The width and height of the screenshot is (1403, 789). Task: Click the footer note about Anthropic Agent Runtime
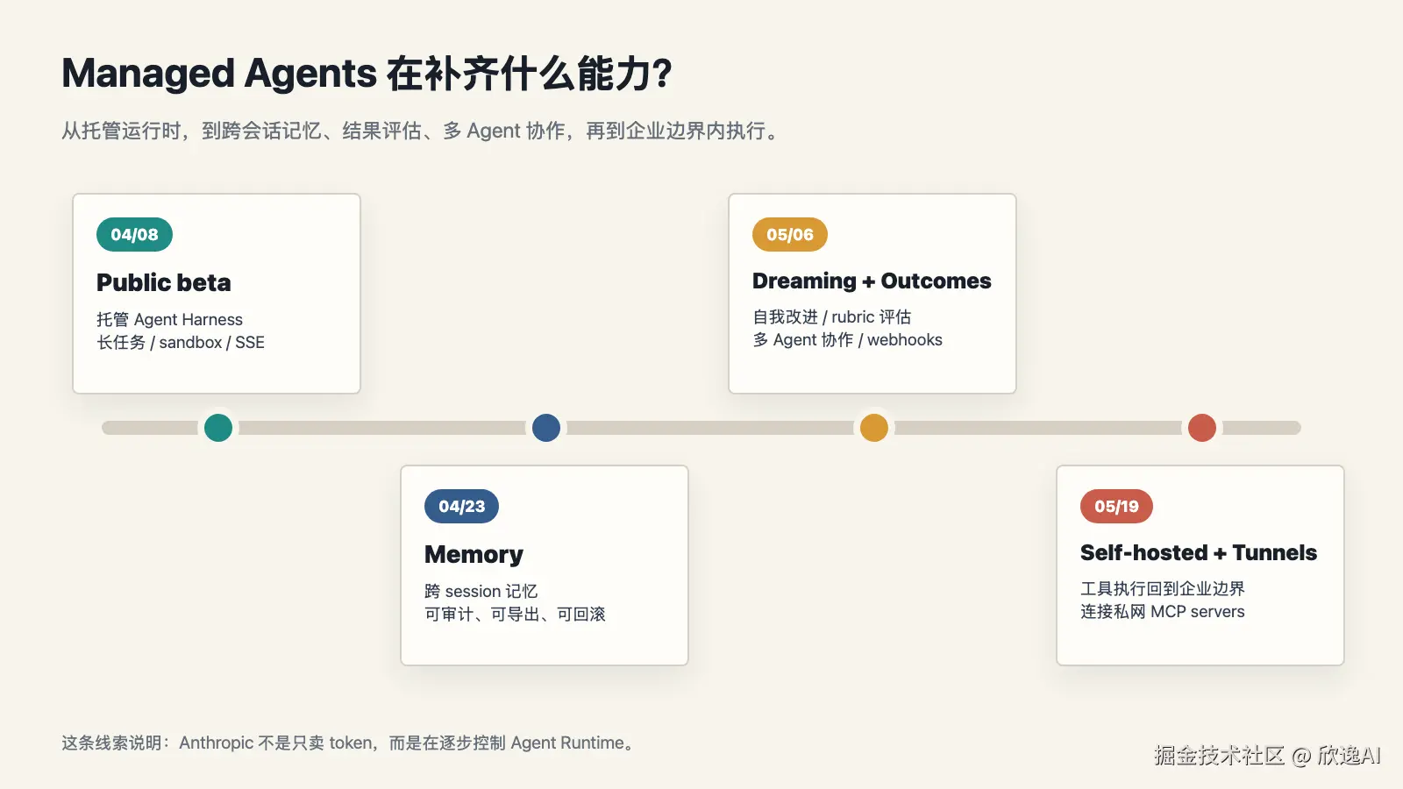pos(349,743)
